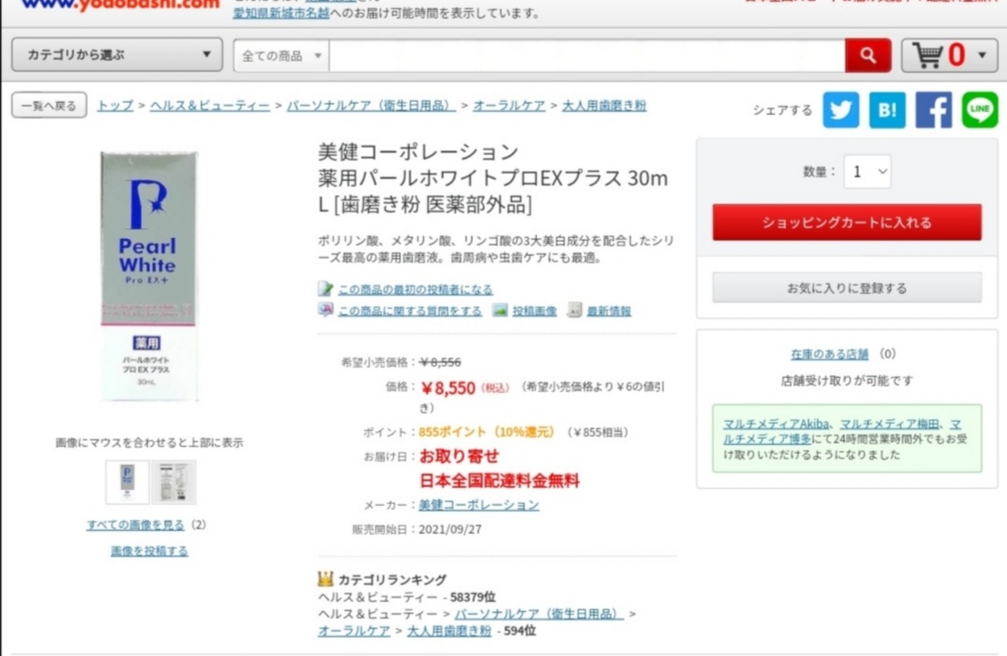
Task: Click the ショッピングカートに入れる button
Action: click(847, 222)
